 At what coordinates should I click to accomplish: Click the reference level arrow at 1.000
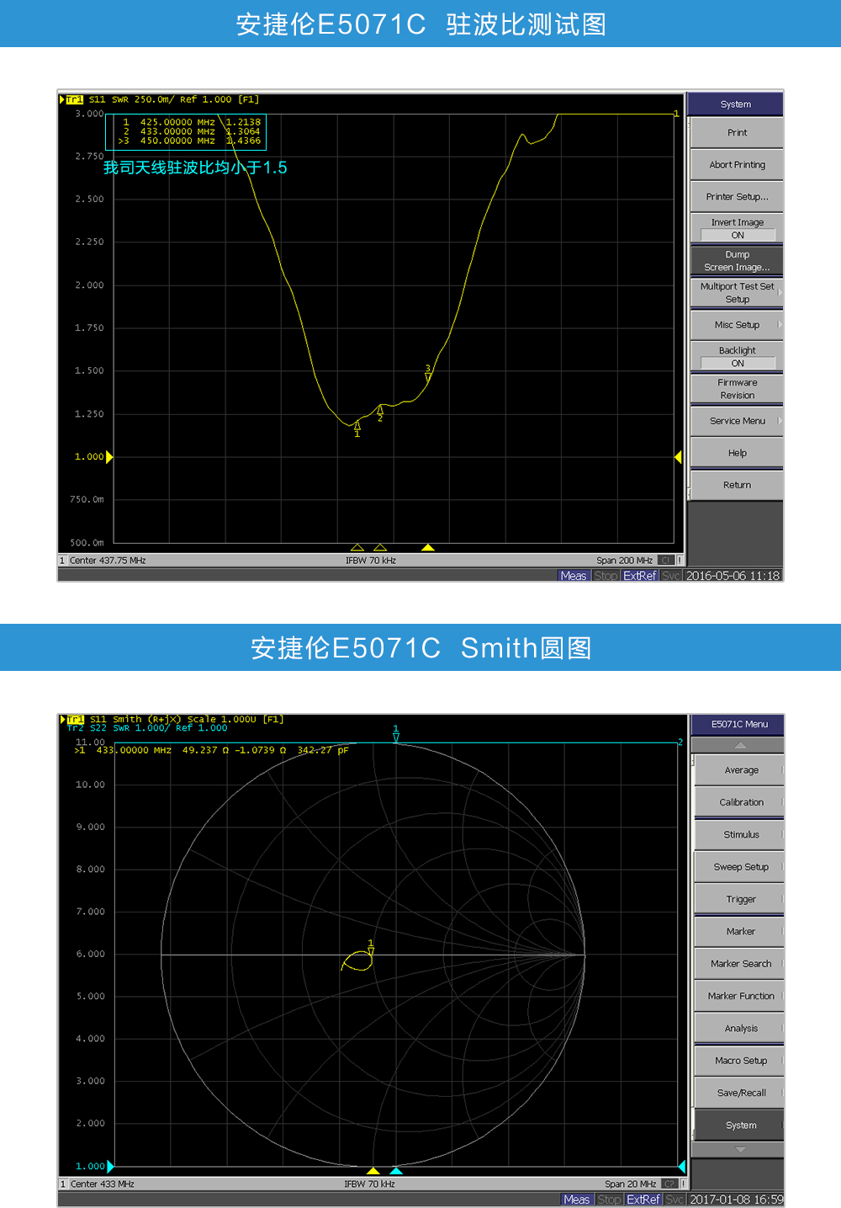[x=110, y=456]
